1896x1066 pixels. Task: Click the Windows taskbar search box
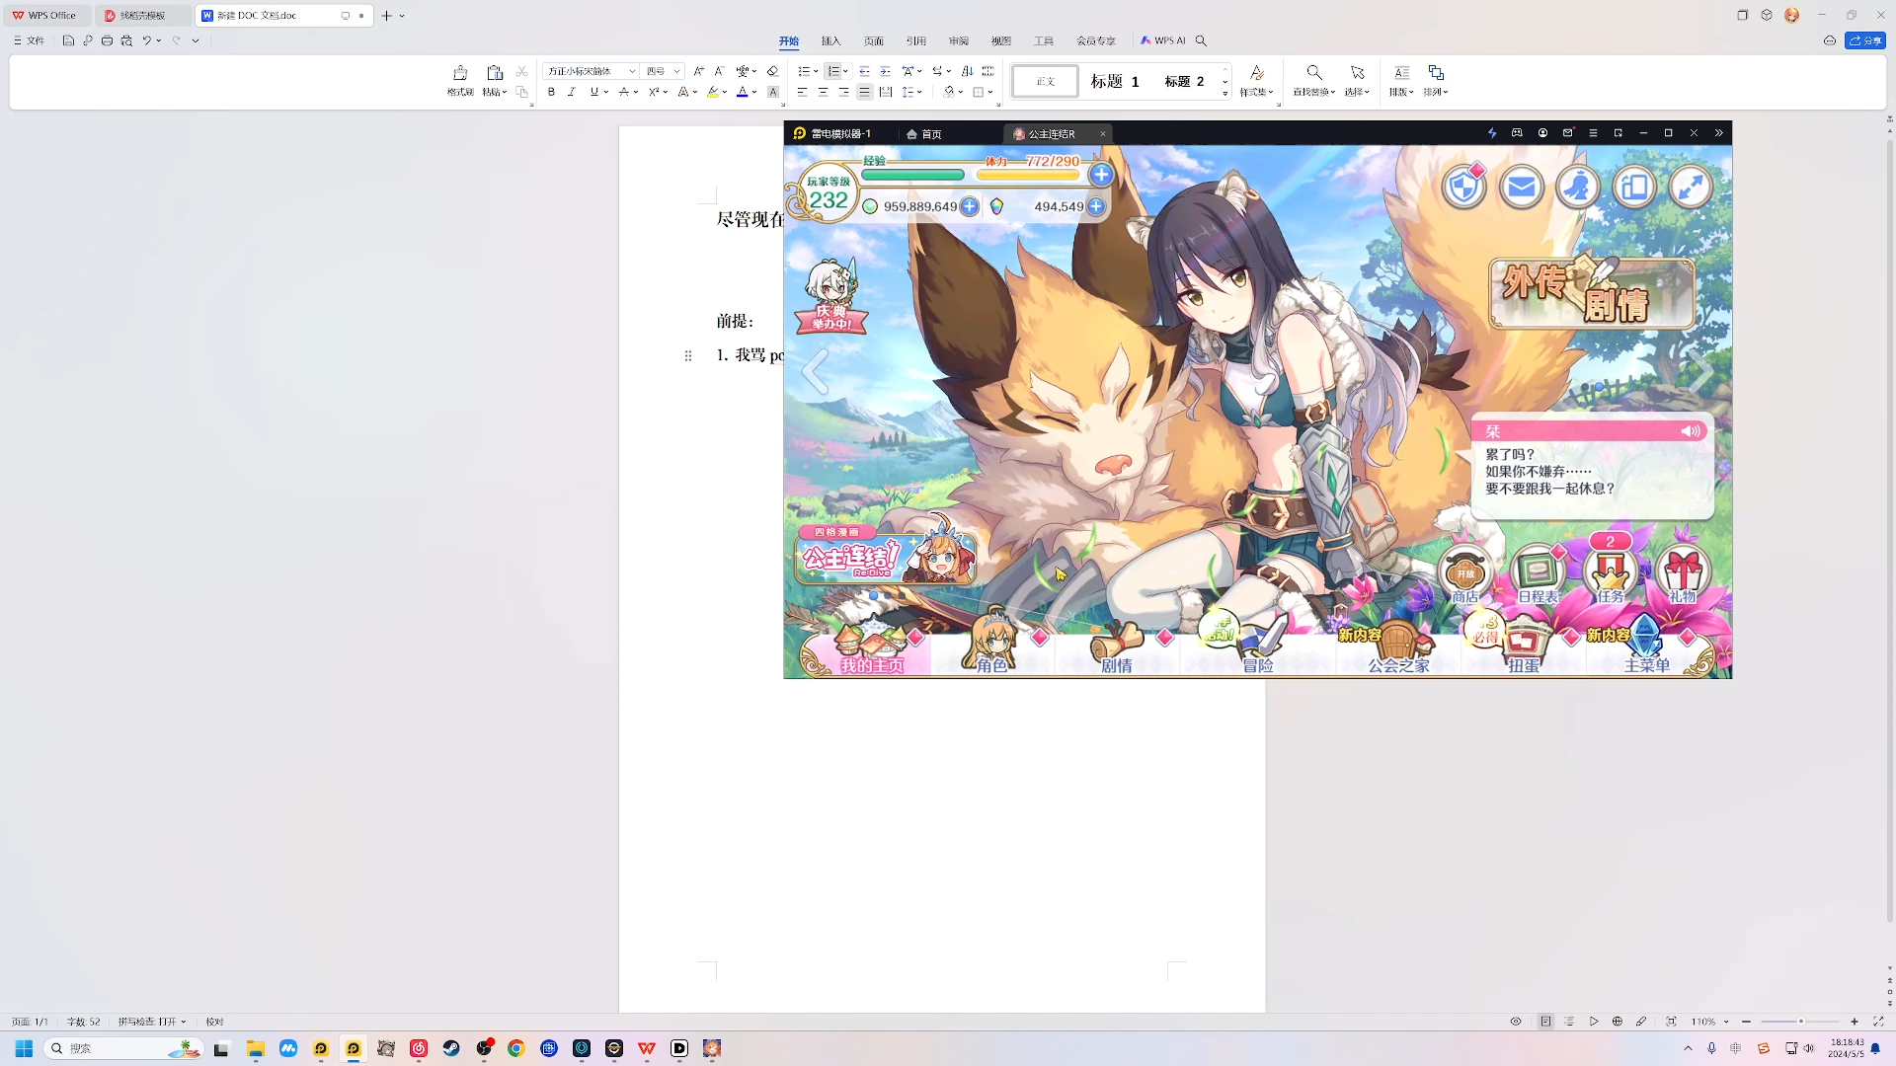click(x=123, y=1048)
